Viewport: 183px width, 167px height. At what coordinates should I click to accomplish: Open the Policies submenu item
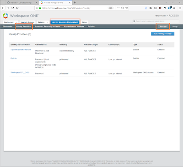tap(91, 26)
